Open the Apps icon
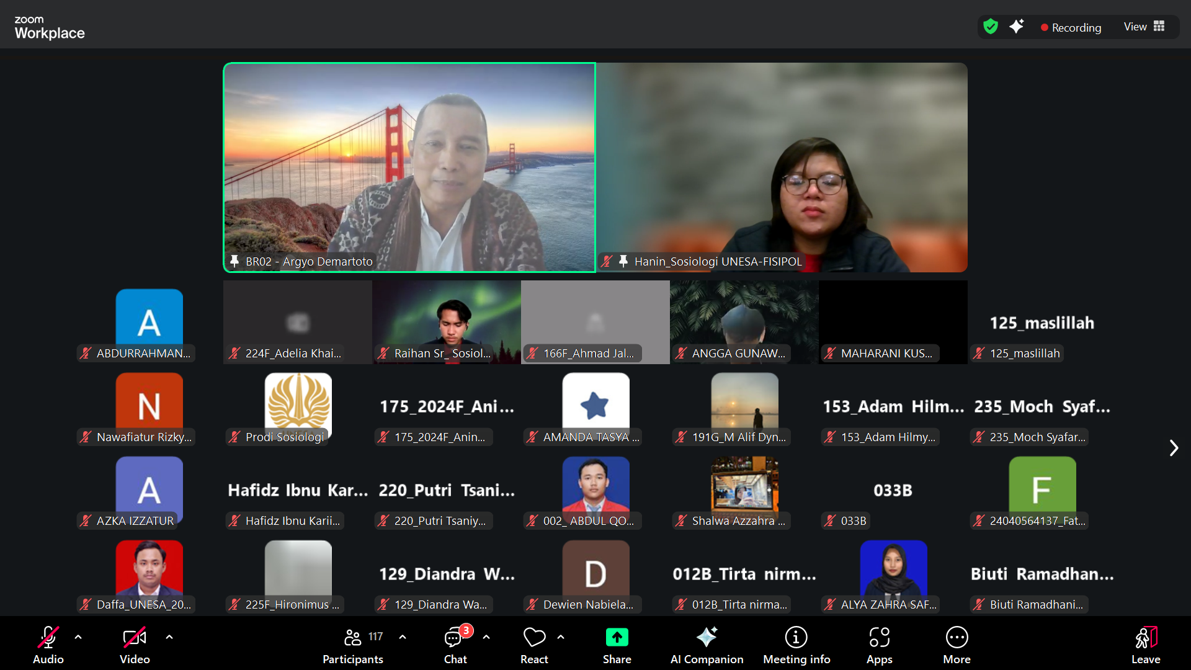 (879, 638)
